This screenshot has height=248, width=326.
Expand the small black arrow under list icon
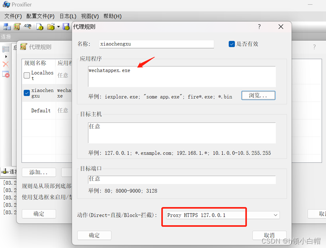pyautogui.click(x=6, y=56)
